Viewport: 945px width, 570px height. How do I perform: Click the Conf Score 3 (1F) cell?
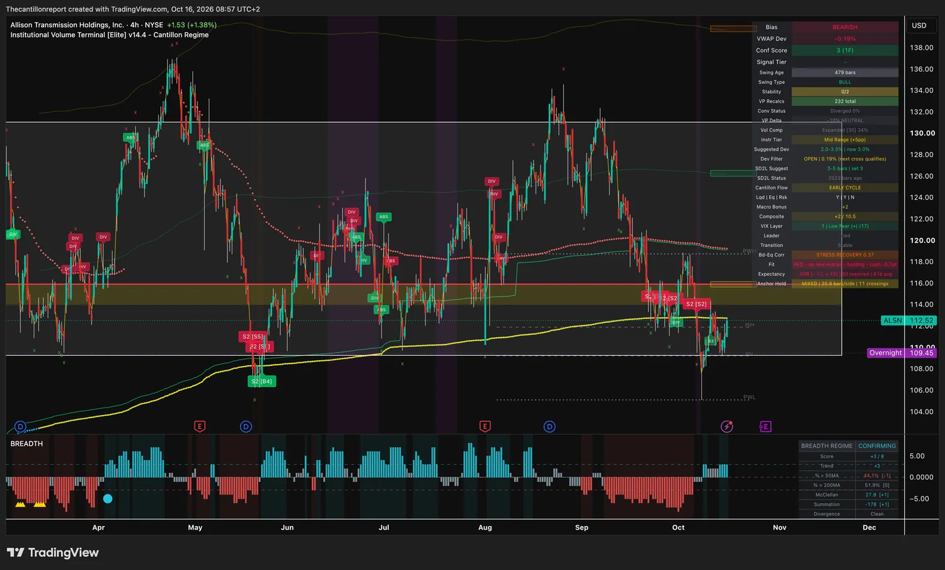pyautogui.click(x=845, y=50)
